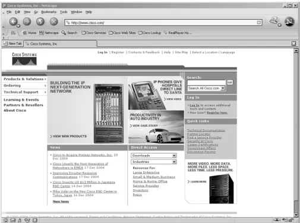Click the Cisco Systems logo
The image size is (300, 223).
pos(24,59)
